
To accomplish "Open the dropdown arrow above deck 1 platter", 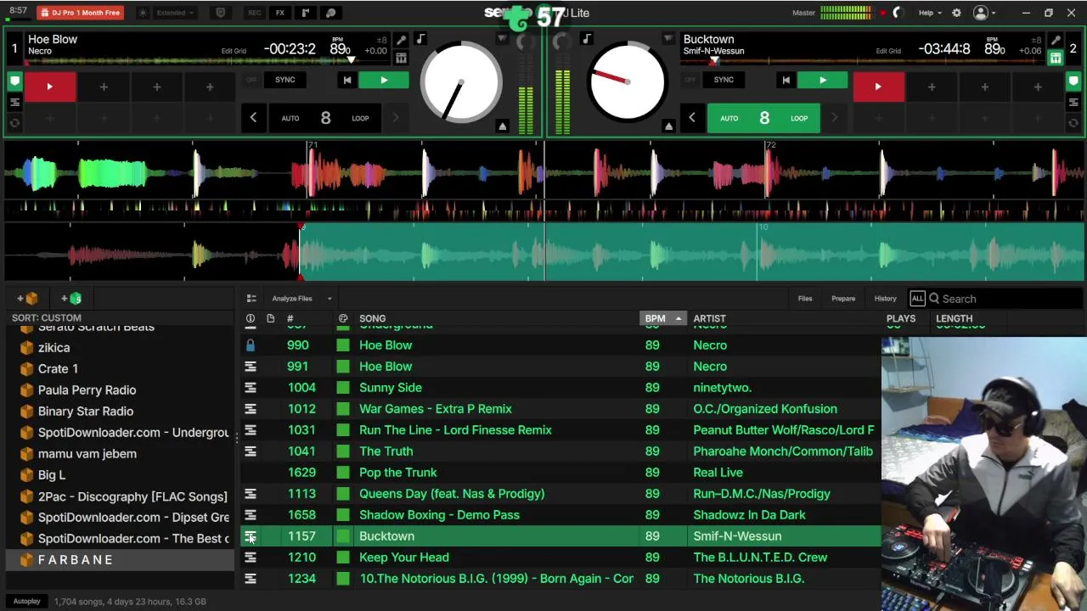I will click(502, 39).
